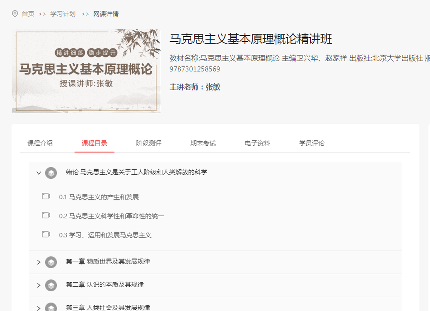Click the 教材名称 textbook description line

tap(299, 58)
